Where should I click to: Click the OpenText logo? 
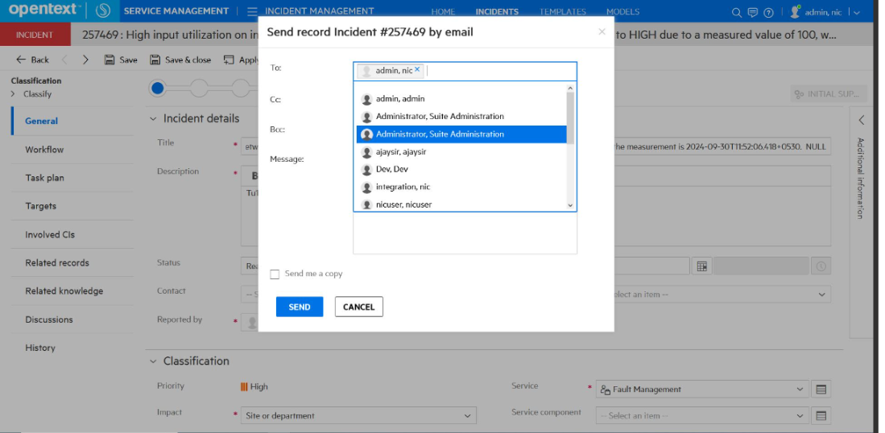(44, 10)
